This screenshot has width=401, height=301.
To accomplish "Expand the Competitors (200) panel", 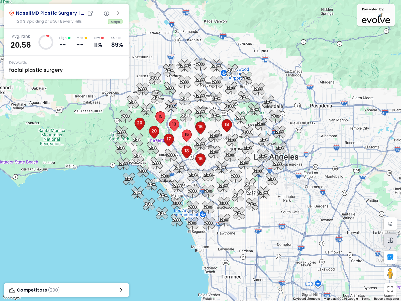I will (x=66, y=290).
